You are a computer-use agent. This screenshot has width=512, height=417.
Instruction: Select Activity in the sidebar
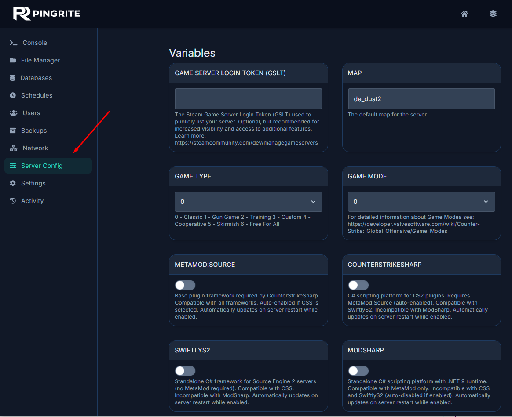tap(12, 201)
